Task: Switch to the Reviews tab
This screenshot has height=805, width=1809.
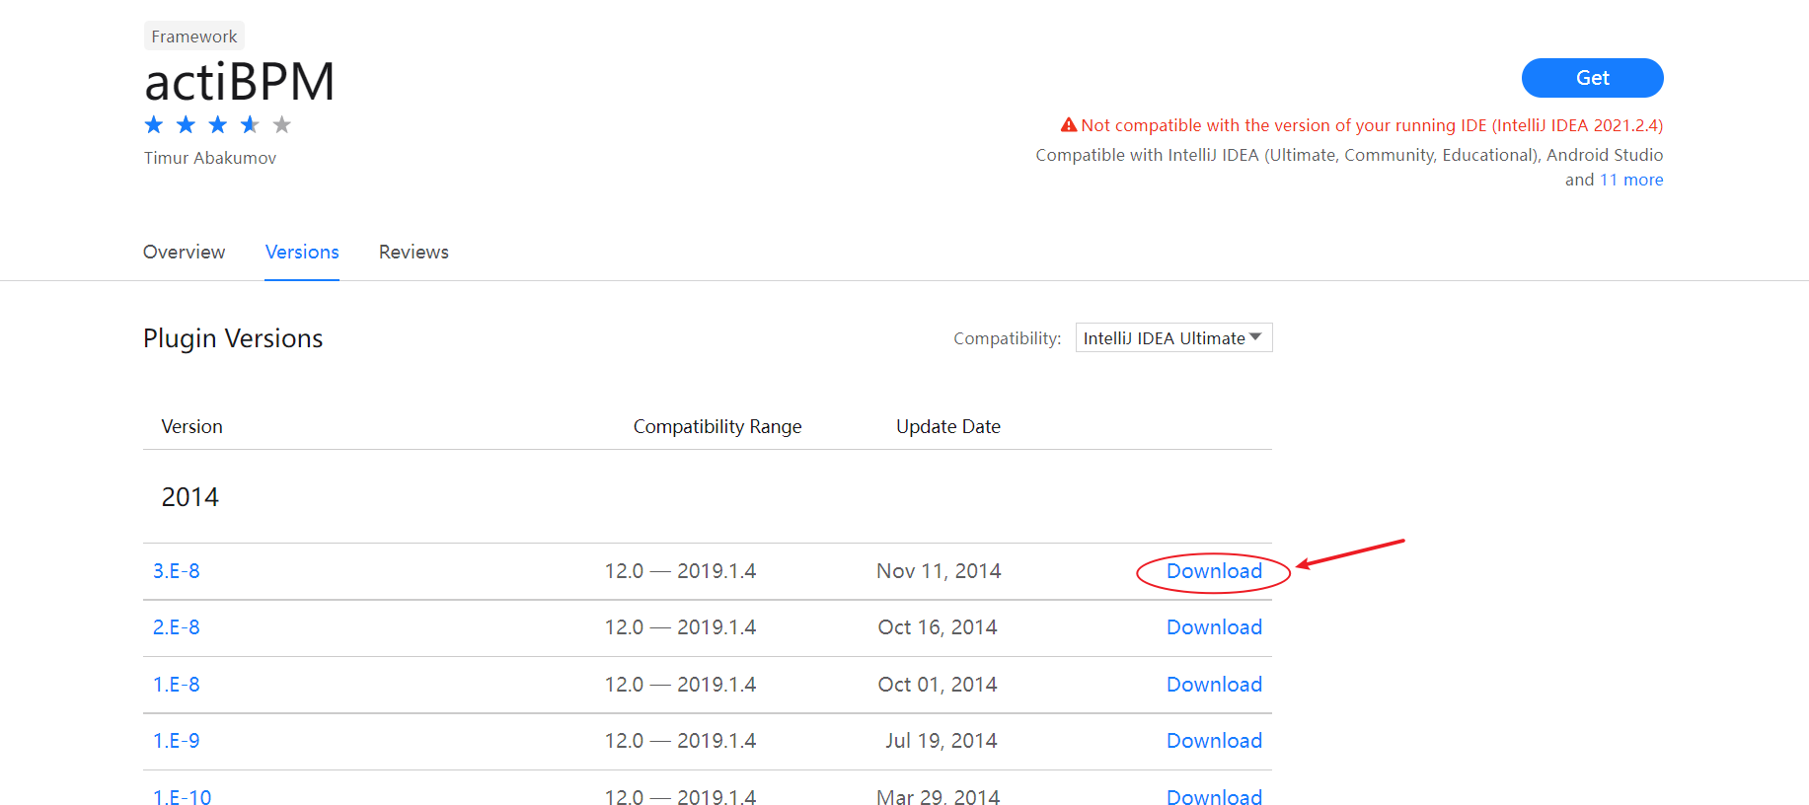Action: [x=414, y=252]
